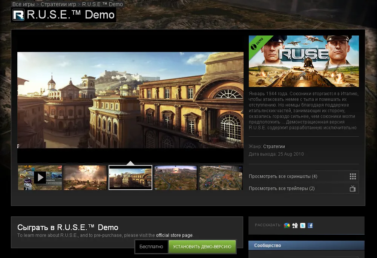Click the trailers TV icon
The width and height of the screenshot is (377, 258).
click(x=353, y=188)
